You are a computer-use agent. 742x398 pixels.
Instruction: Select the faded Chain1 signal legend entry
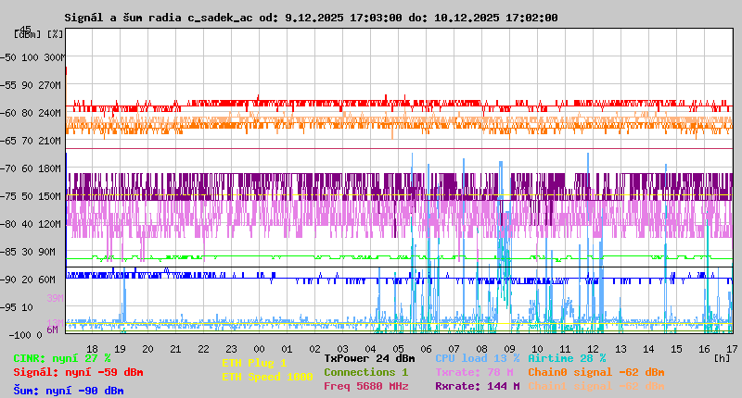click(596, 386)
